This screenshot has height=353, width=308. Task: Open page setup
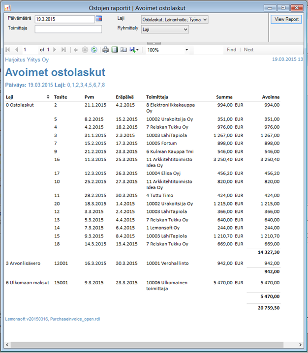(x=123, y=50)
